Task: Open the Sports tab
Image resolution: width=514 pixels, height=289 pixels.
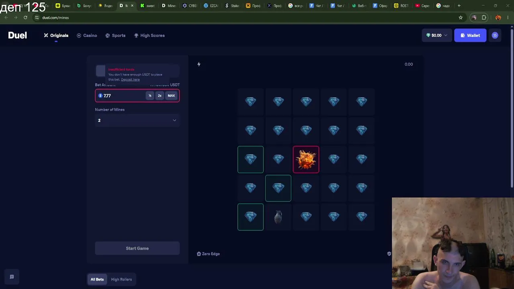Action: [x=115, y=35]
